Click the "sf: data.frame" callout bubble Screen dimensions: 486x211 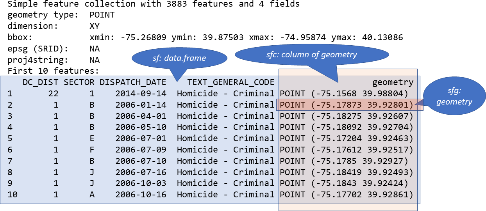click(179, 59)
